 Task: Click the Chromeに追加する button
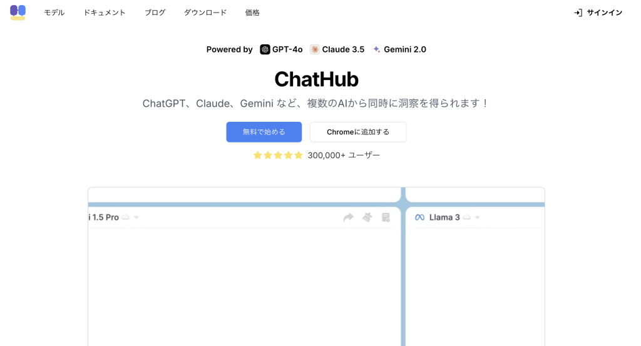pos(358,132)
